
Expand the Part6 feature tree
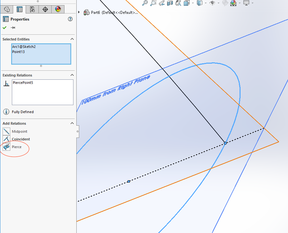click(x=79, y=12)
